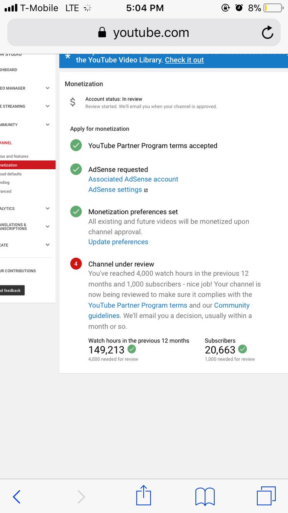Open the Channel sidebar section
Viewport: 288px width, 513px height.
click(x=6, y=143)
